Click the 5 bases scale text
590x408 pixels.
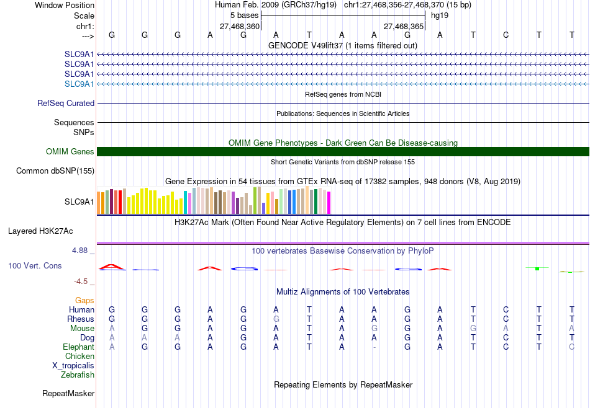pos(245,16)
